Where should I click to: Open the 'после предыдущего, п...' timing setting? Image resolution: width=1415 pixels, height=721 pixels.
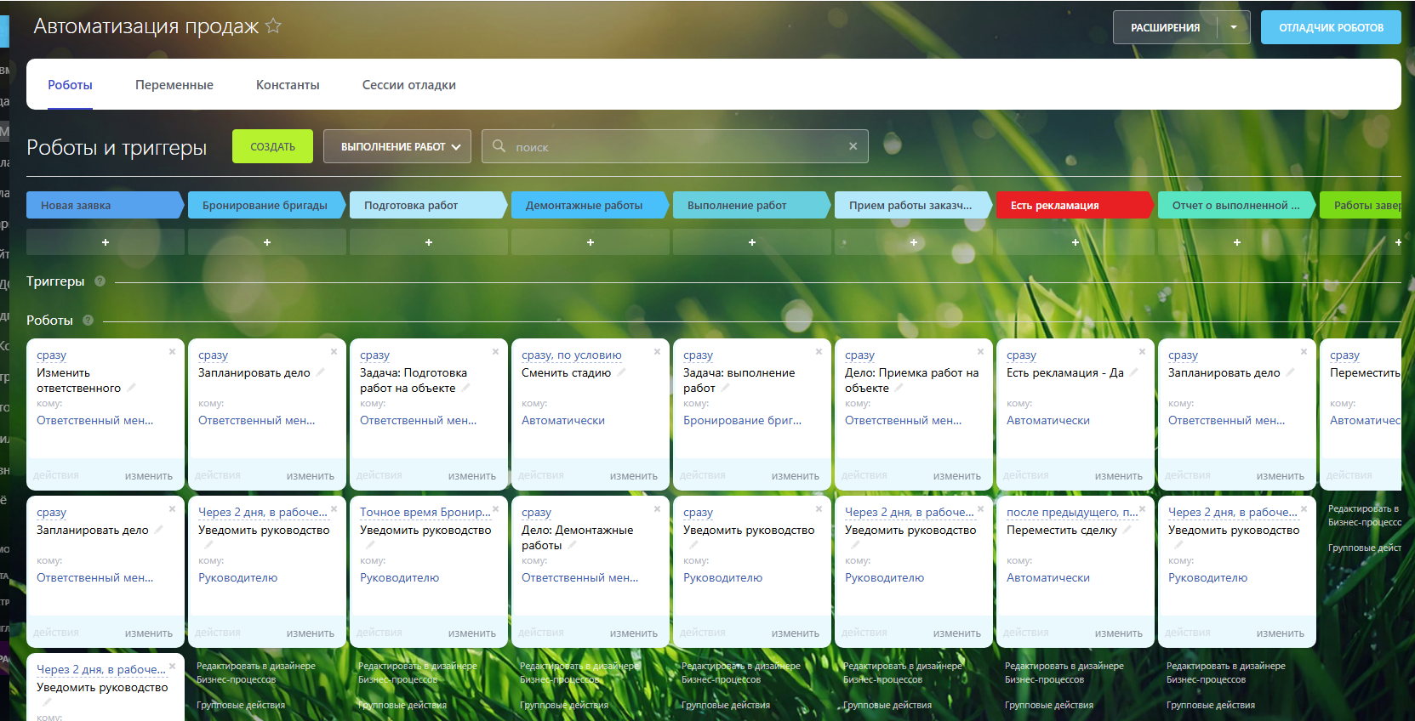tap(1072, 513)
